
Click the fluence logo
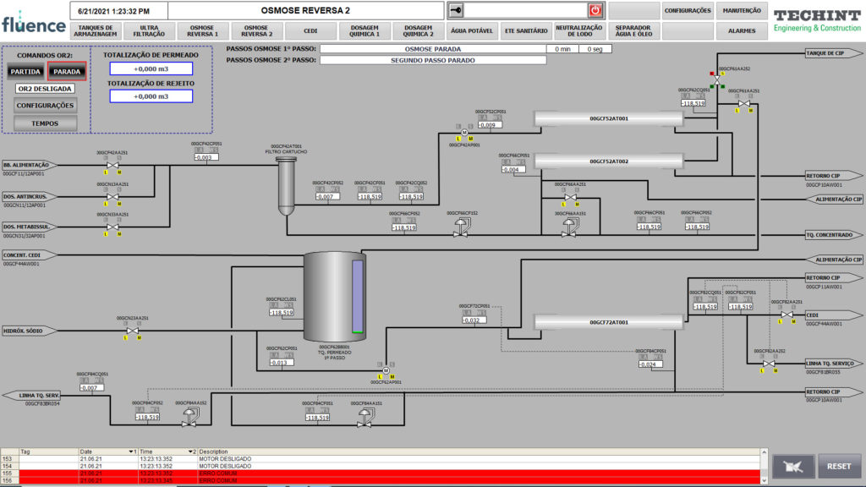(x=34, y=22)
